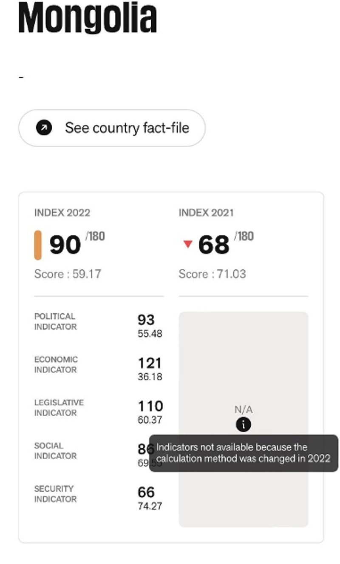Screen dimensions: 340x564
Task: Select the Index 2021 label
Action: (x=206, y=213)
